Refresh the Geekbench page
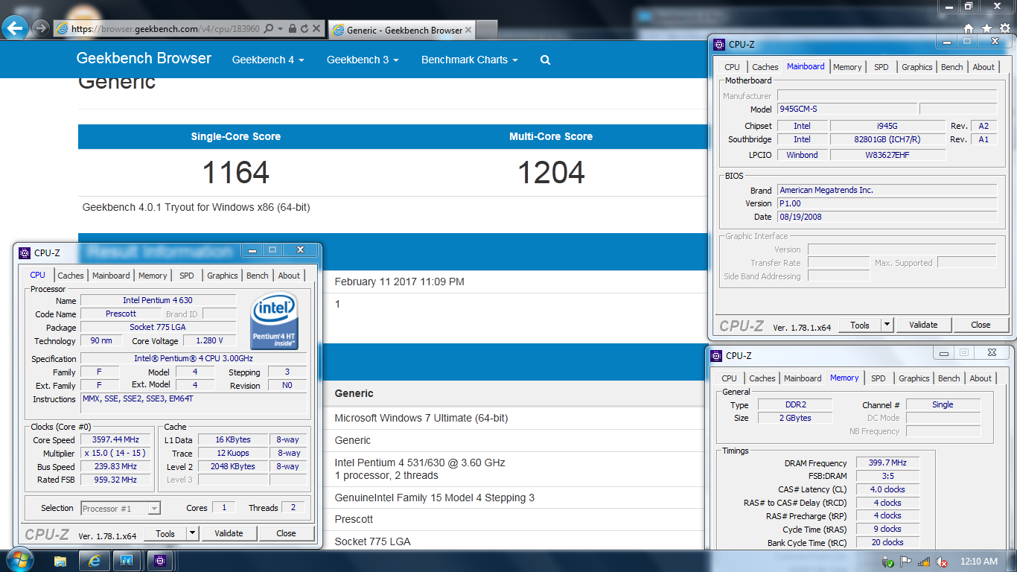1017x572 pixels. [x=305, y=29]
